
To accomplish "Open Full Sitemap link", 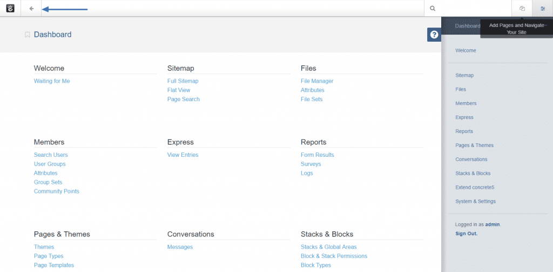I will pos(183,81).
